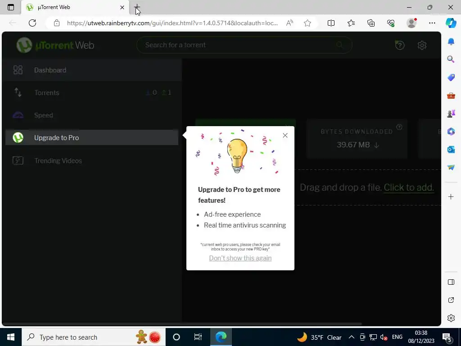Open Torrents in the sidebar
Screen dimensions: 461x346
tap(92, 93)
